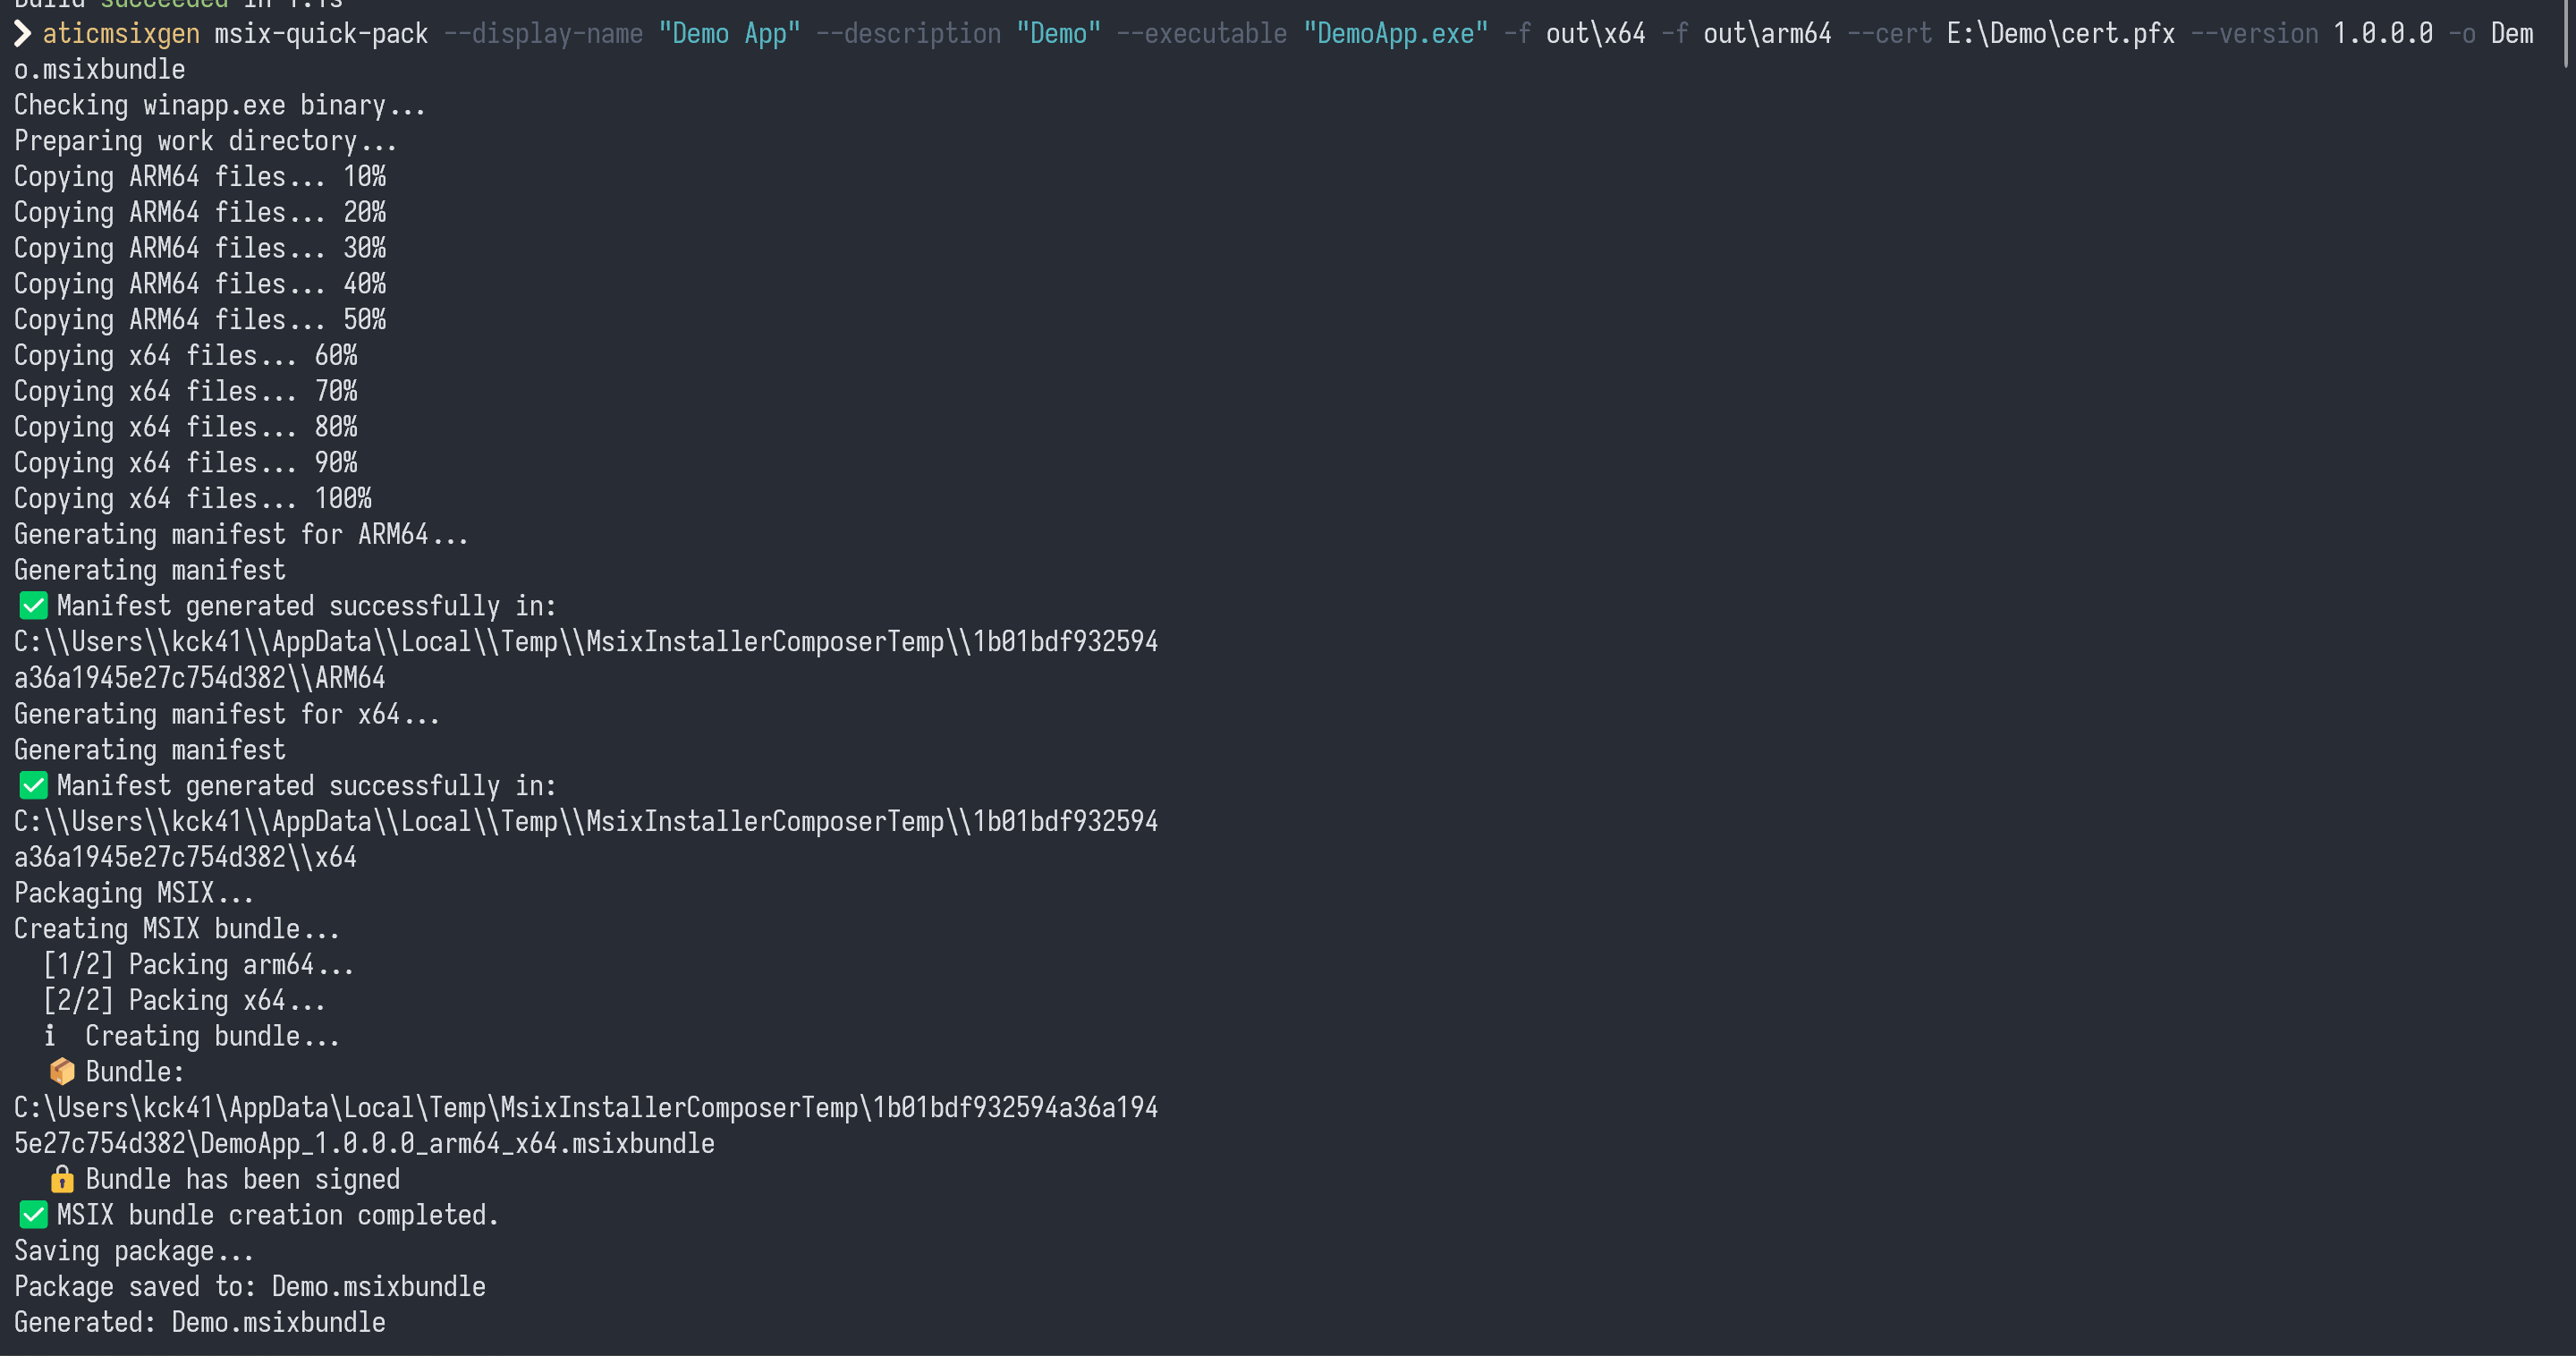Click the Generating manifest for x64 line
The image size is (2576, 1356).
pyautogui.click(x=227, y=714)
